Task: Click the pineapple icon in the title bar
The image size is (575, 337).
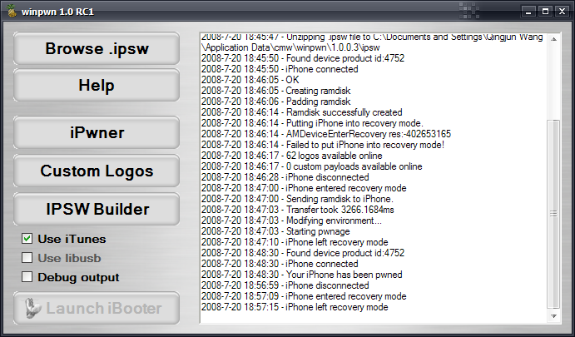Action: click(12, 11)
